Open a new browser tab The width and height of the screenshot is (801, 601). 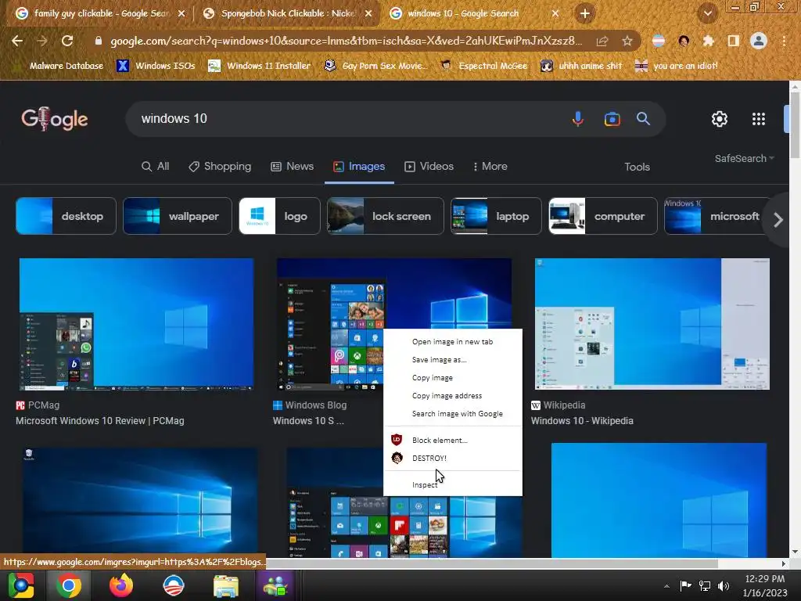click(x=585, y=13)
